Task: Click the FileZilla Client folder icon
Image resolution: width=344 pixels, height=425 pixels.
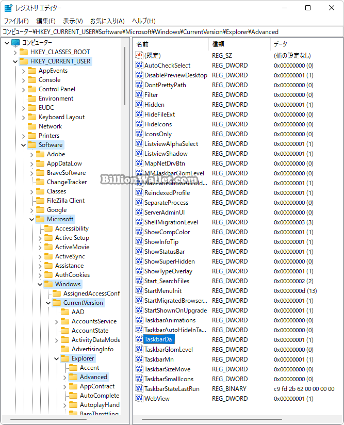Action: click(x=40, y=201)
